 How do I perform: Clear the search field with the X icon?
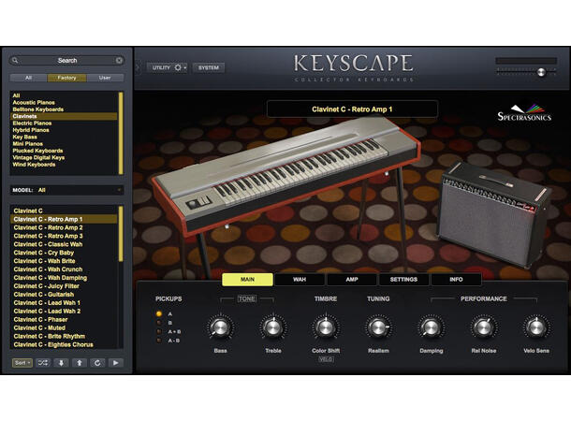(119, 61)
